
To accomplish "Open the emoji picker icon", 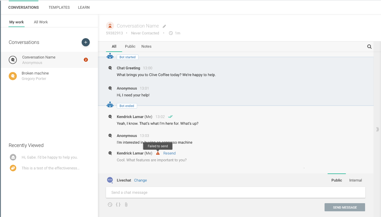I will pyautogui.click(x=110, y=205).
